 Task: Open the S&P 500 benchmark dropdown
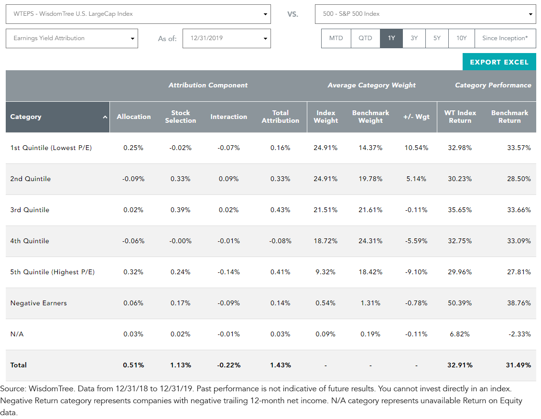(x=425, y=14)
